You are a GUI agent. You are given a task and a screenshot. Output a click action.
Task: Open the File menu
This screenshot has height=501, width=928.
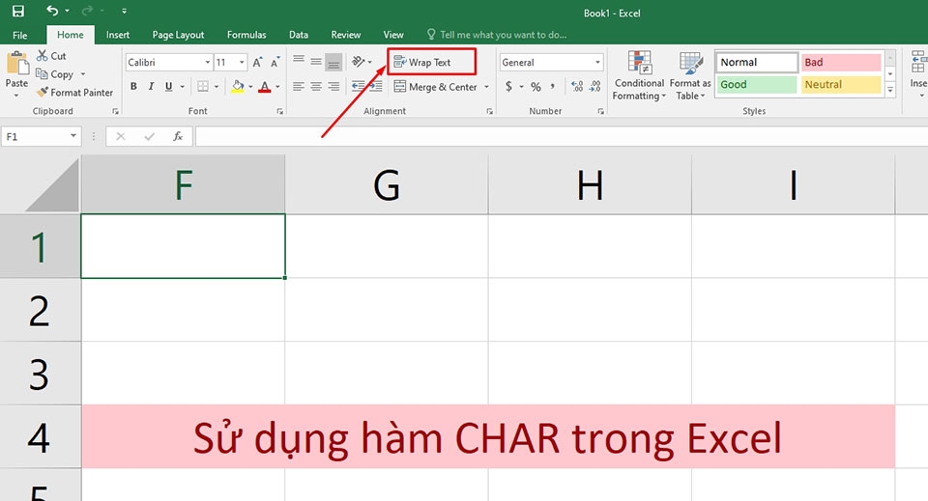pos(19,35)
